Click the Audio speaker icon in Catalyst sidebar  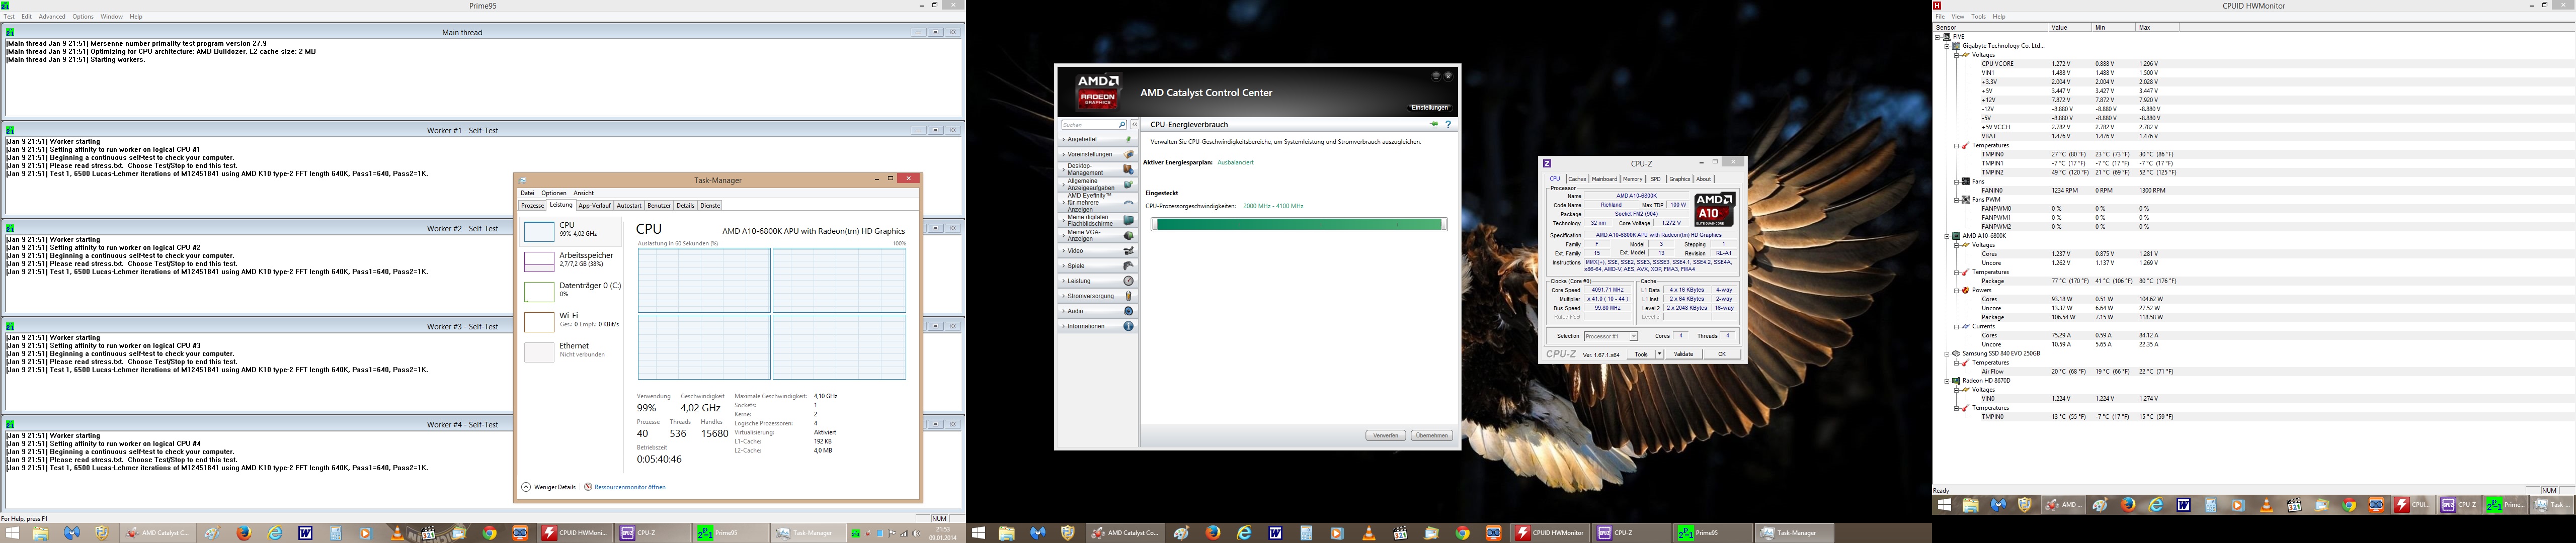click(x=1128, y=311)
